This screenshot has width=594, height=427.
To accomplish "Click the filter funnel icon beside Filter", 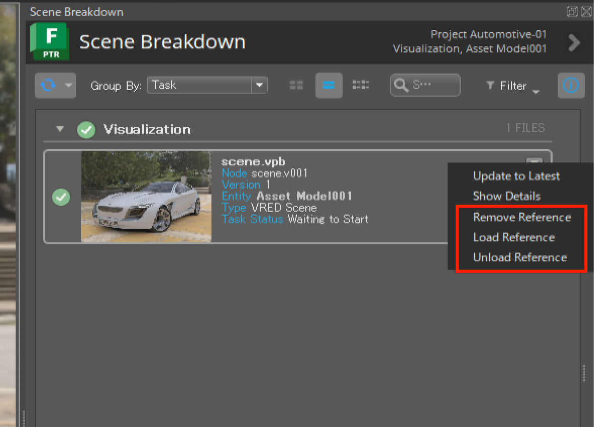I will 490,86.
